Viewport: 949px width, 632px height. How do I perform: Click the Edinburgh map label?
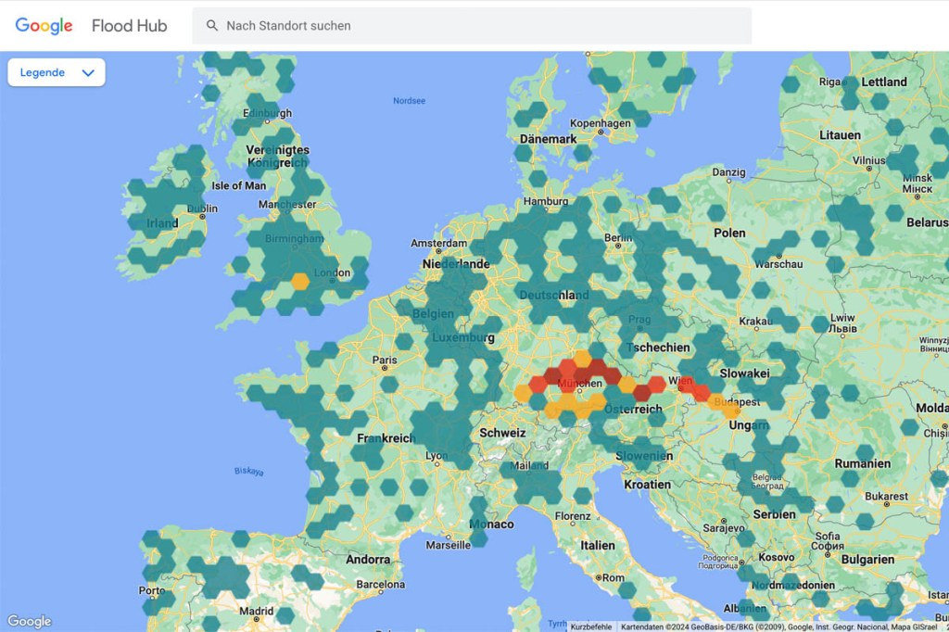(x=267, y=113)
